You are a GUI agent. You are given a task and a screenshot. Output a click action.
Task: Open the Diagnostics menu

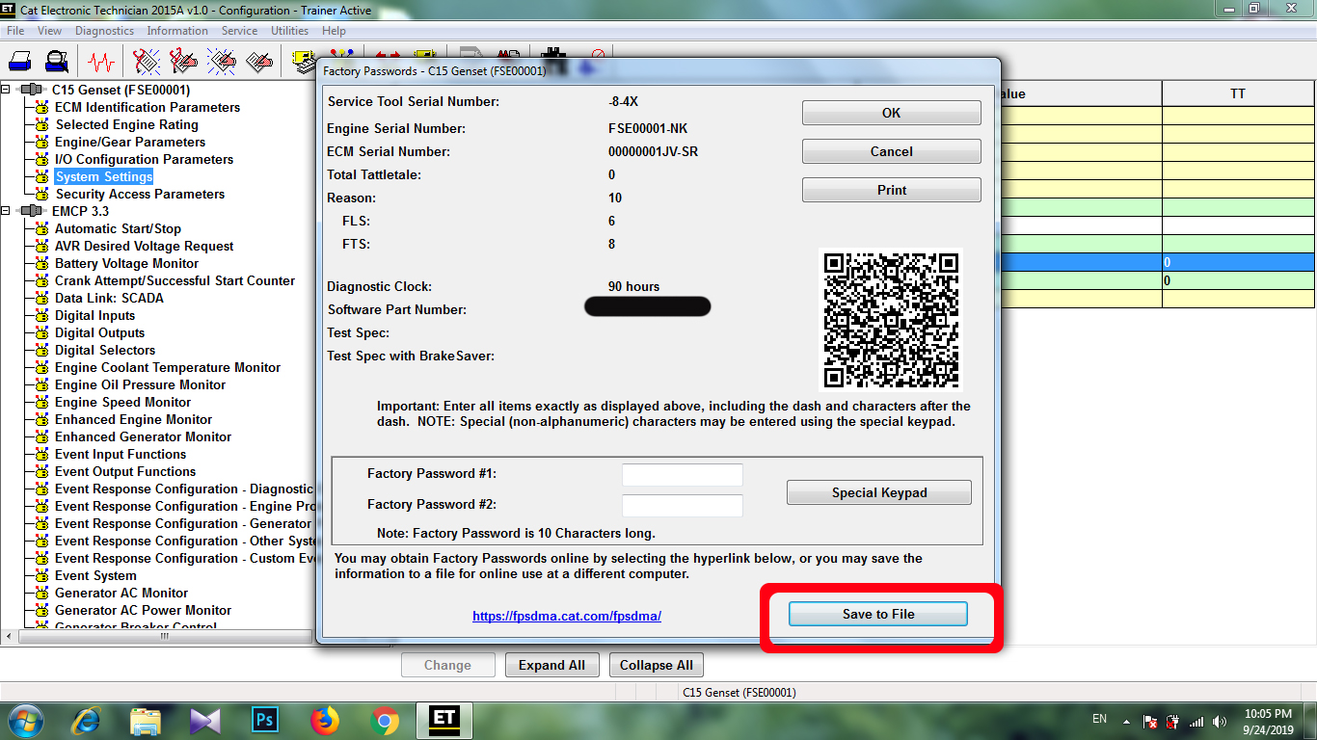coord(104,31)
